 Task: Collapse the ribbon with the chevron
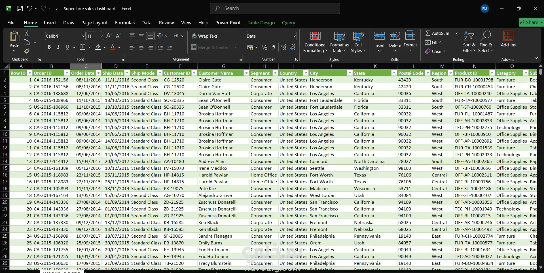pyautogui.click(x=536, y=58)
